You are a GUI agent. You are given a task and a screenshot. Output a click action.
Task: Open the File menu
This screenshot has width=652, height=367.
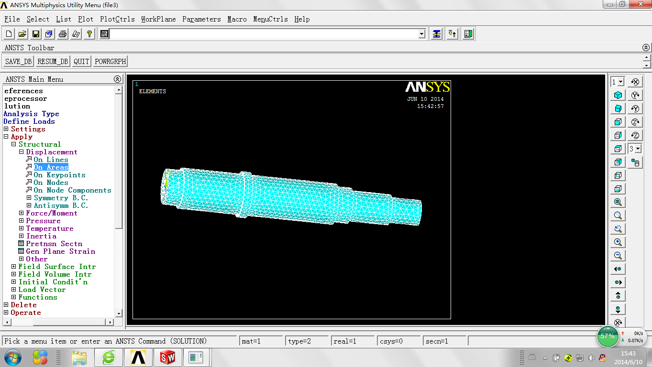pyautogui.click(x=12, y=19)
